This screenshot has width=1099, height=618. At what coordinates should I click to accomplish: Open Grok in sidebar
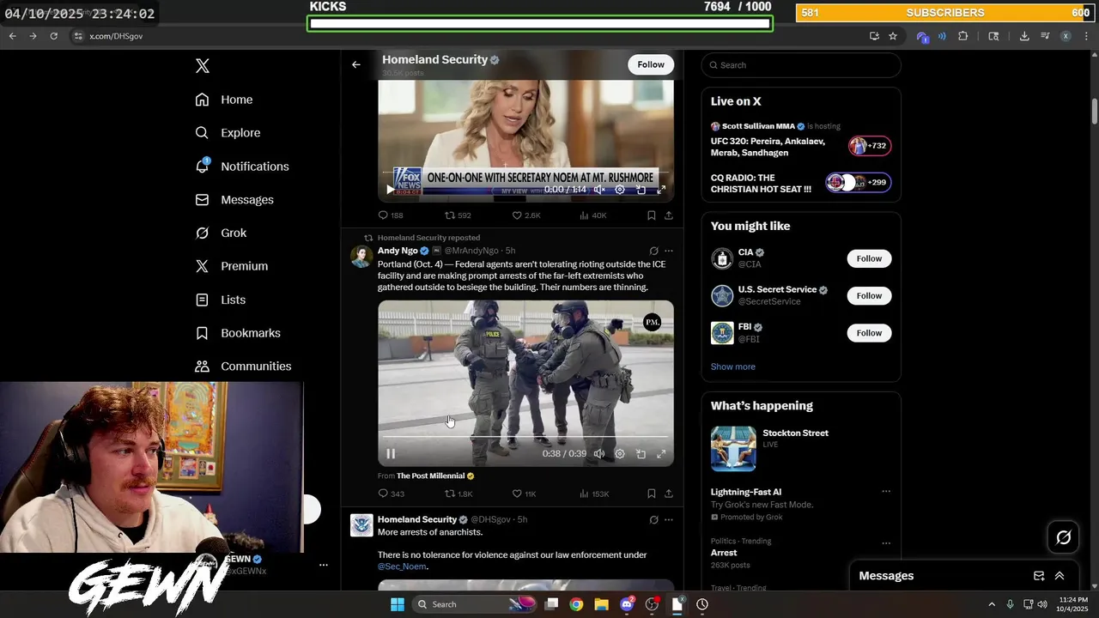tap(222, 233)
